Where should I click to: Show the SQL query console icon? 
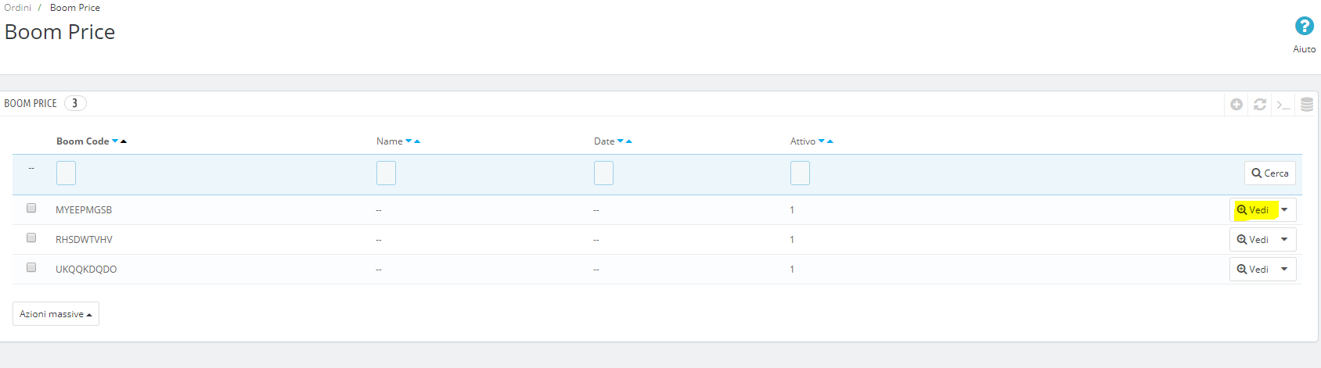(1283, 104)
